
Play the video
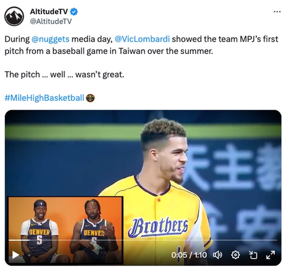point(15,255)
